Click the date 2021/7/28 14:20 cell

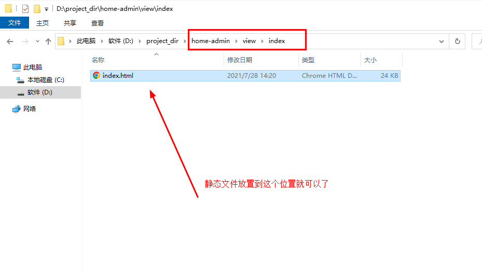[252, 76]
